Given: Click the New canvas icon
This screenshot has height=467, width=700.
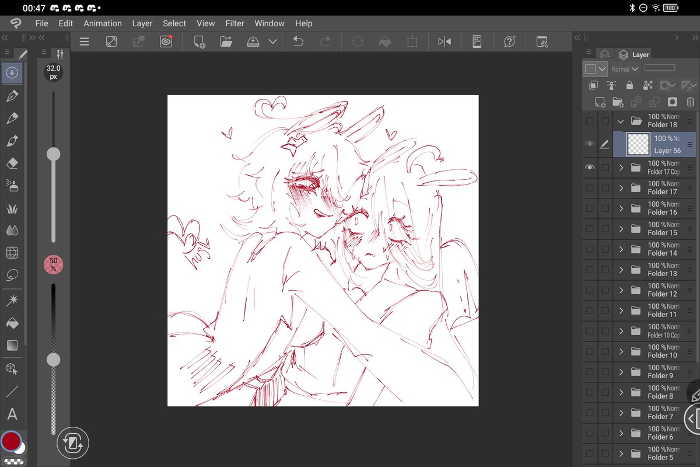Looking at the screenshot, I should tap(199, 41).
